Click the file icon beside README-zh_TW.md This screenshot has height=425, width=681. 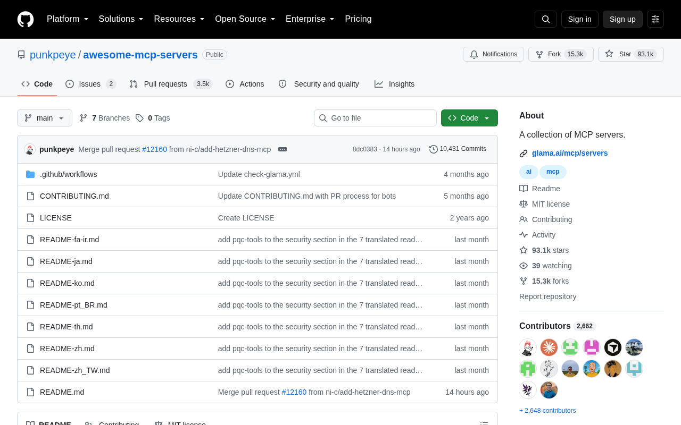click(30, 370)
